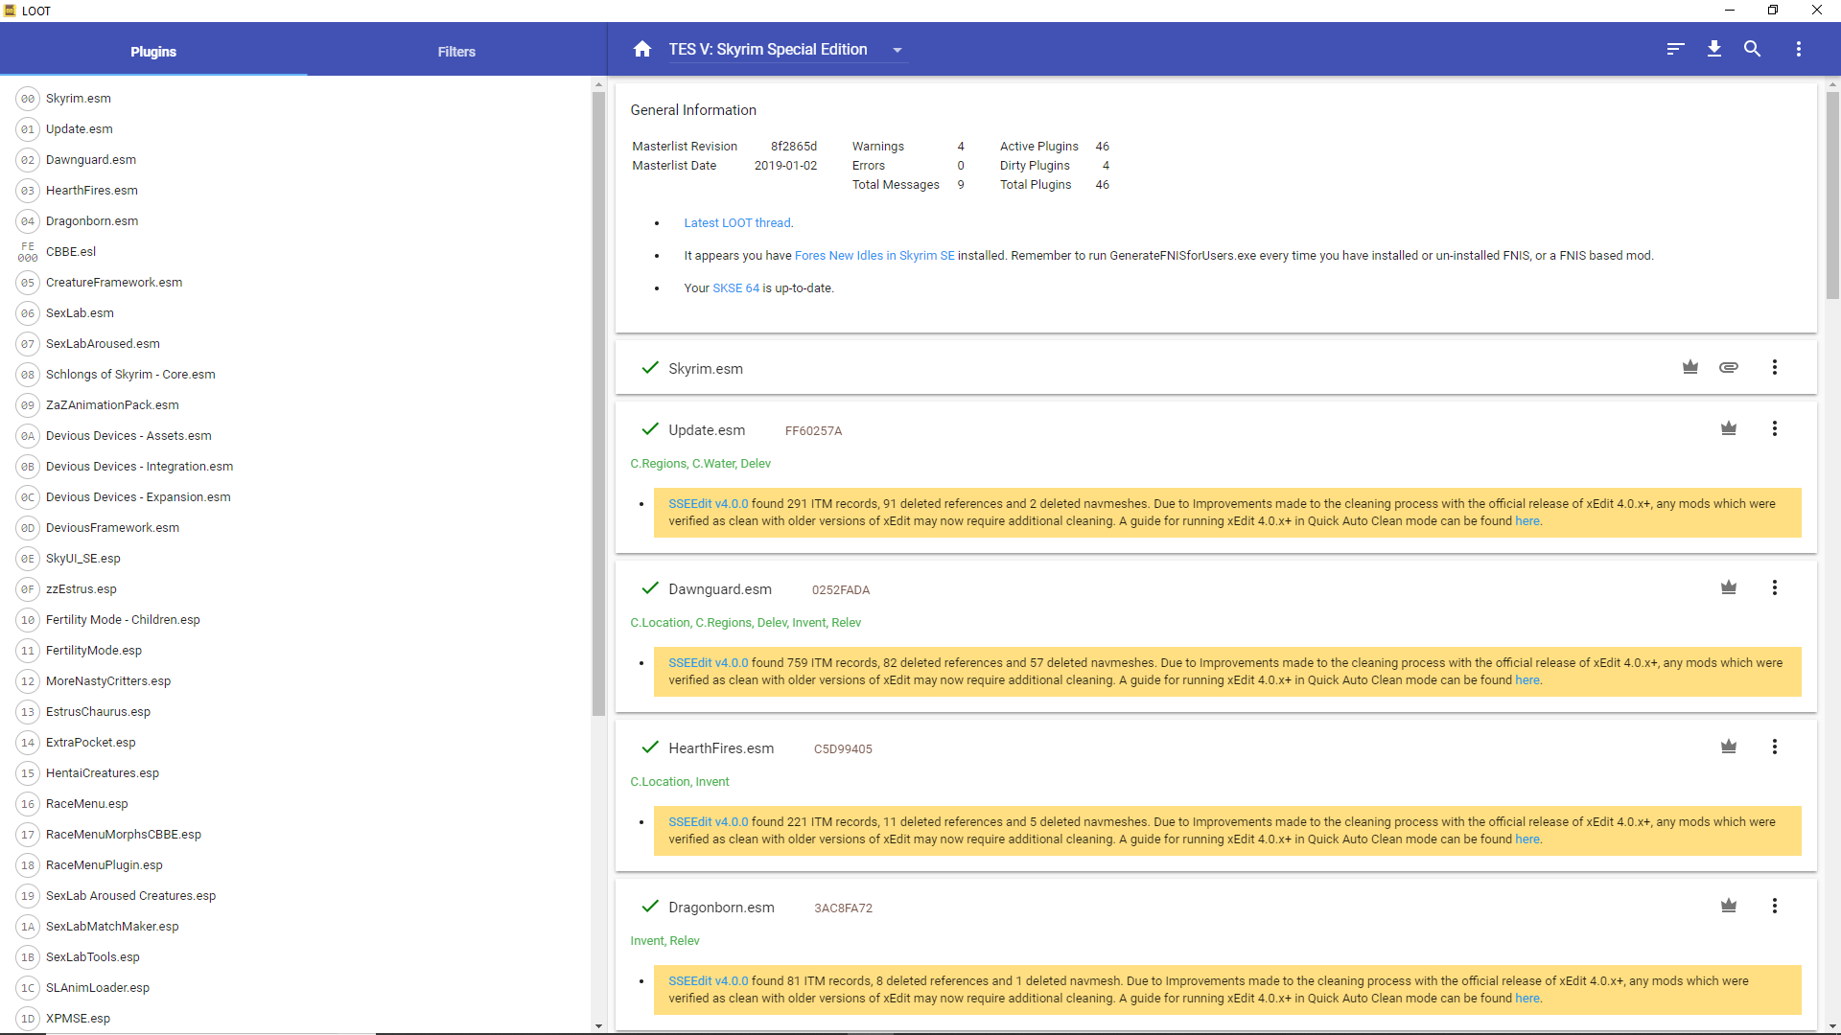Open the main three-dot menu in header

click(x=1799, y=49)
